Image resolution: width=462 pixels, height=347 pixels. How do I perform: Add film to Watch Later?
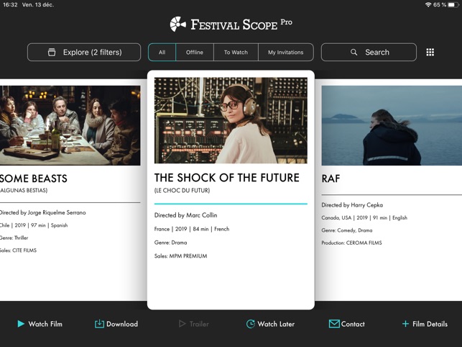click(x=270, y=324)
